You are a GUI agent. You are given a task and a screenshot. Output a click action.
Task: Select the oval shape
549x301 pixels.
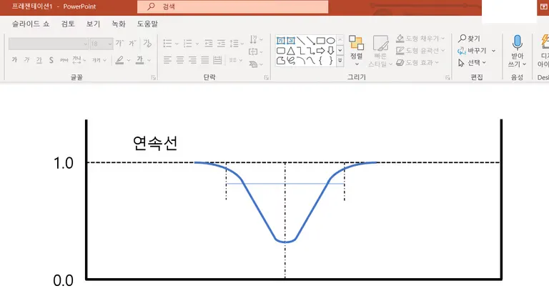(330, 41)
